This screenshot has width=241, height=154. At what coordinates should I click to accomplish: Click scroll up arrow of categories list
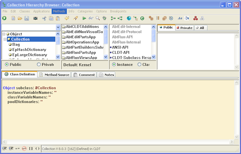tap(153, 27)
